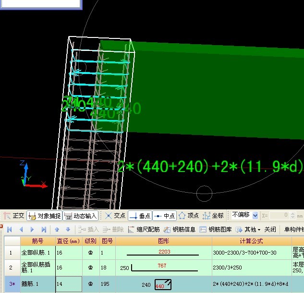Click the 图形 column header
This screenshot has height=293, width=304.
(x=163, y=241)
